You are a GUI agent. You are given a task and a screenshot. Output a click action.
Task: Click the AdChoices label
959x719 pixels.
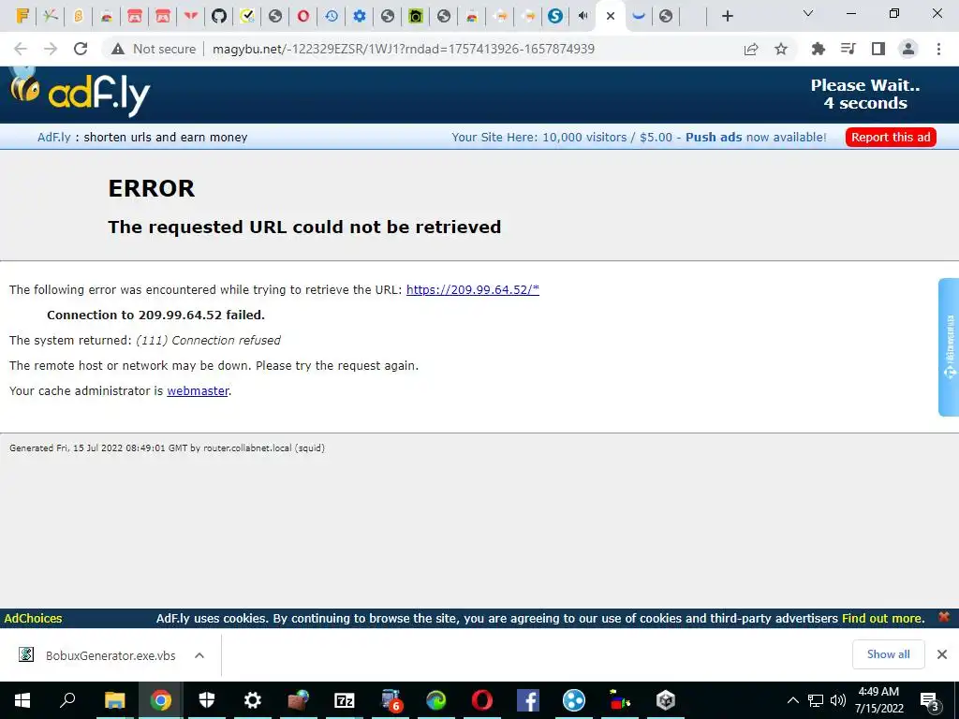33,618
